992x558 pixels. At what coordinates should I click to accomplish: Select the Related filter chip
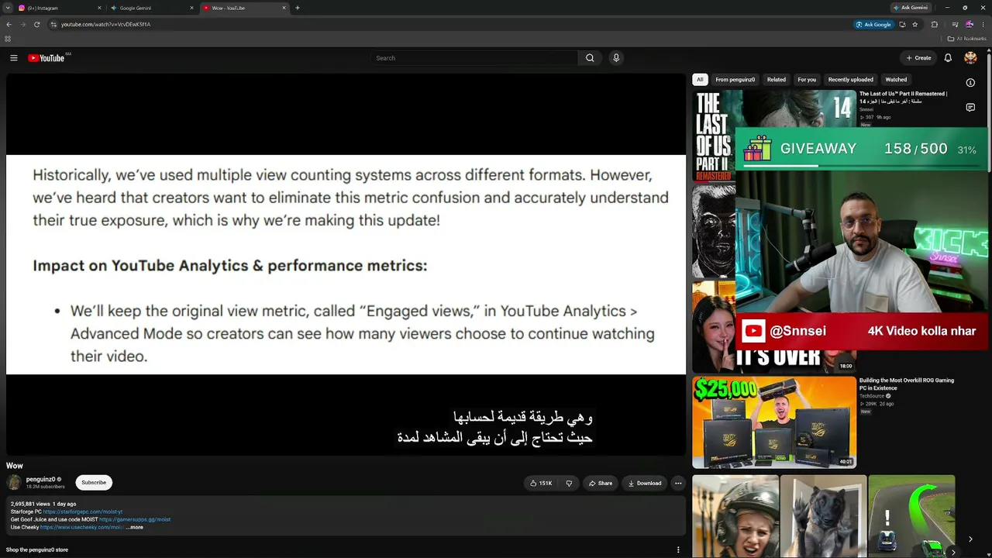[777, 79]
